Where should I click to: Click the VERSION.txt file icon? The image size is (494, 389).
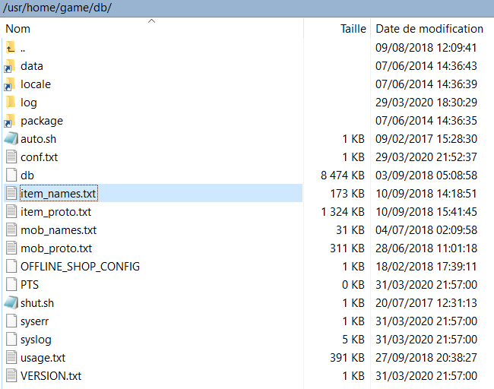11,376
